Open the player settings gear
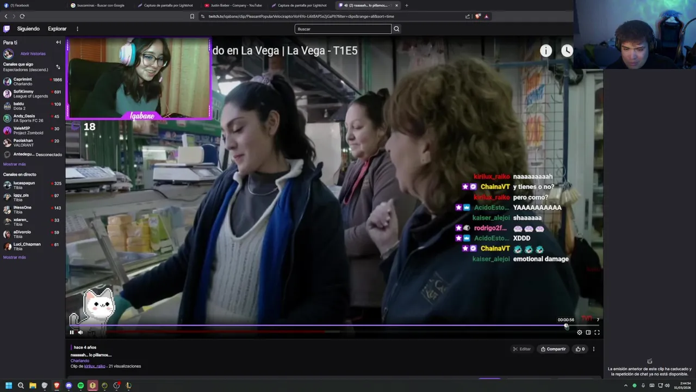This screenshot has width=696, height=392. coord(580,332)
